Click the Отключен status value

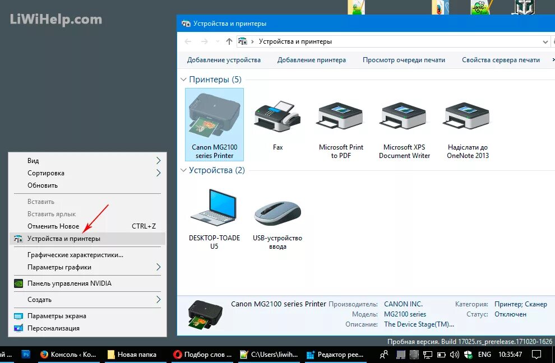[x=510, y=314]
